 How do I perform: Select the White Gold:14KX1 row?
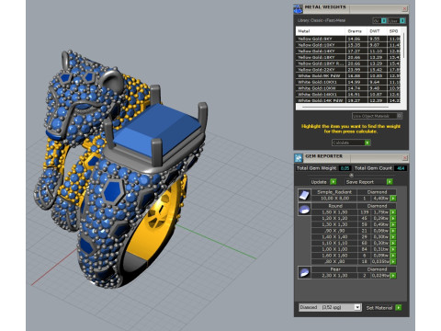tap(348, 94)
